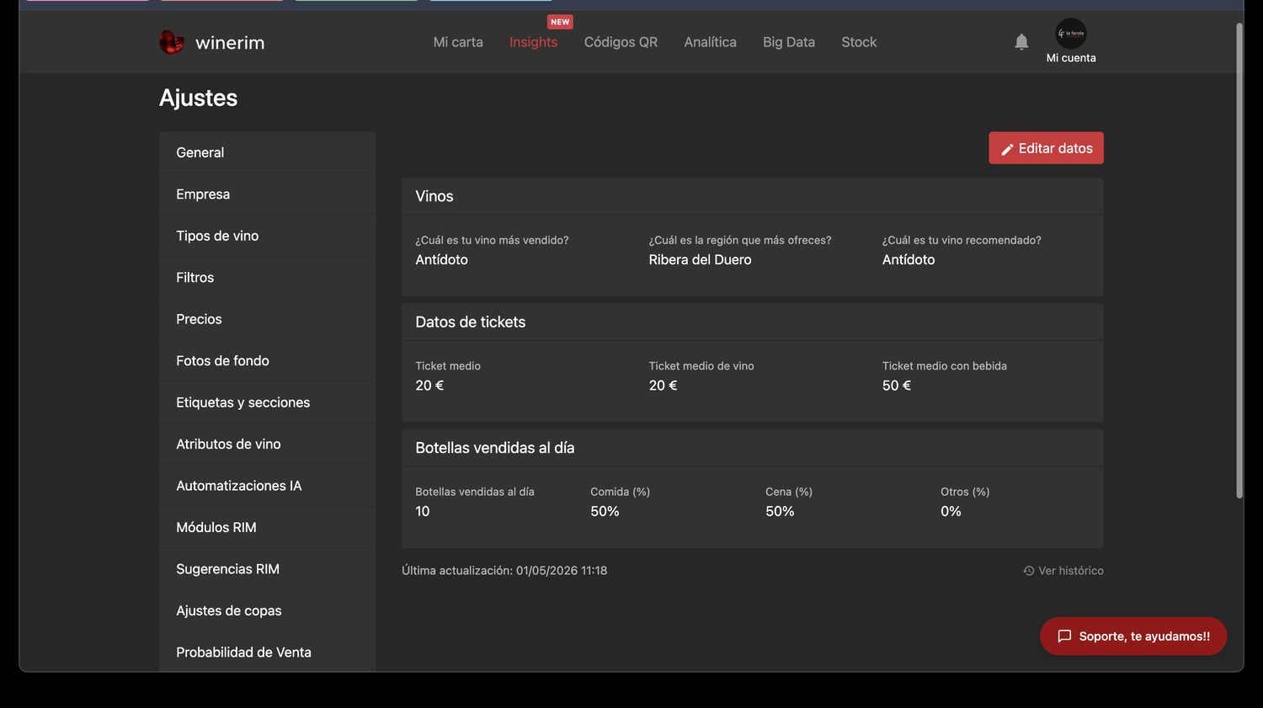Open Empresa settings
This screenshot has height=708, width=1263.
tap(268, 194)
